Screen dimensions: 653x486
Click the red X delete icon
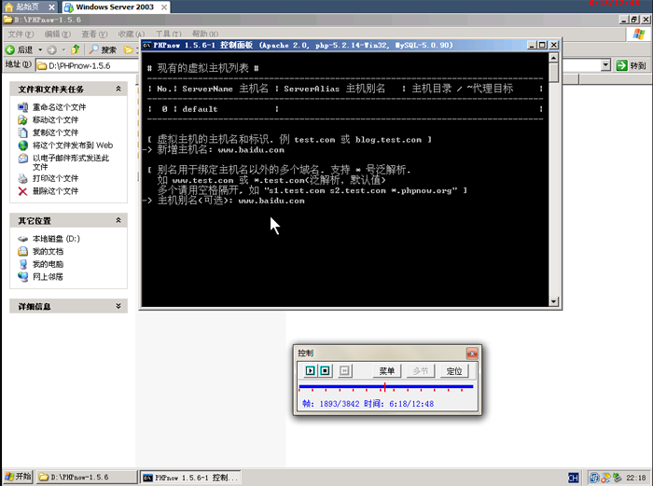coord(22,191)
